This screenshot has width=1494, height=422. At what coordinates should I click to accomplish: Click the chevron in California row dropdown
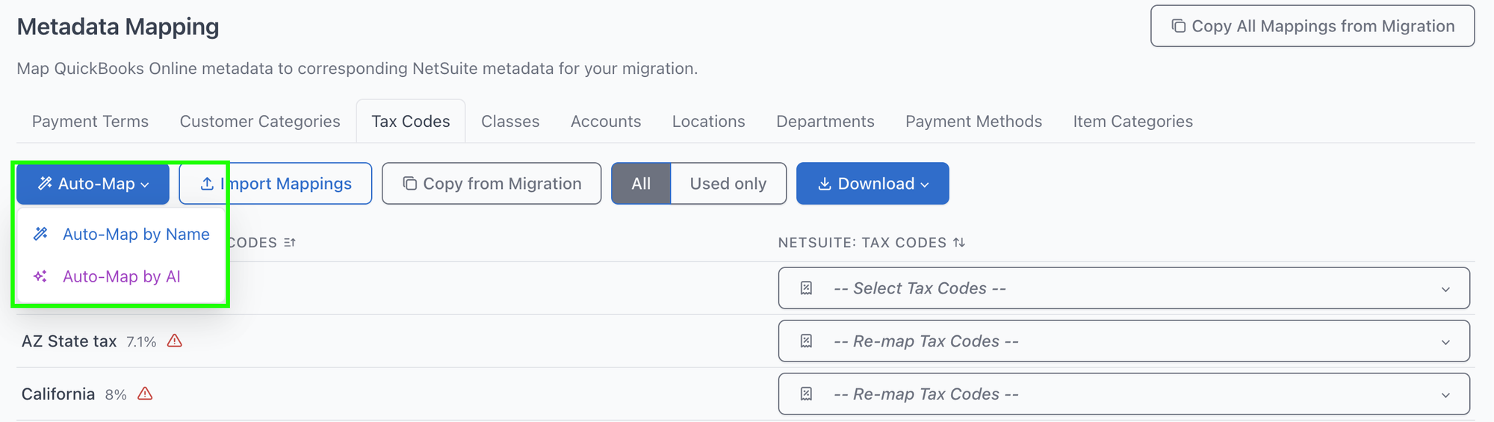[x=1445, y=395]
